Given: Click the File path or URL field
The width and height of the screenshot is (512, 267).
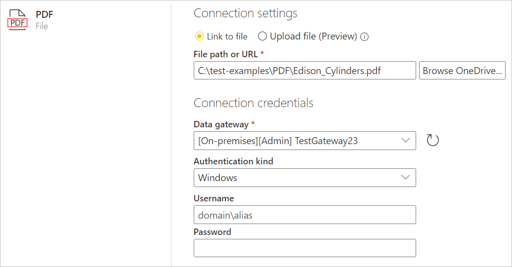Looking at the screenshot, I should pos(304,71).
